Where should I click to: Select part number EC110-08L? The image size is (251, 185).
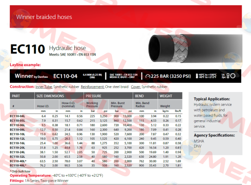click(x=18, y=129)
